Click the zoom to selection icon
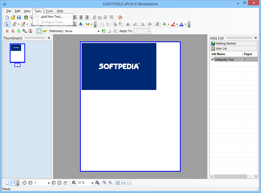This screenshot has height=193, width=261. [x=110, y=183]
